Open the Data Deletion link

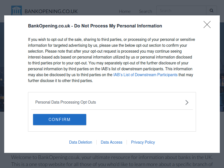pos(81,142)
